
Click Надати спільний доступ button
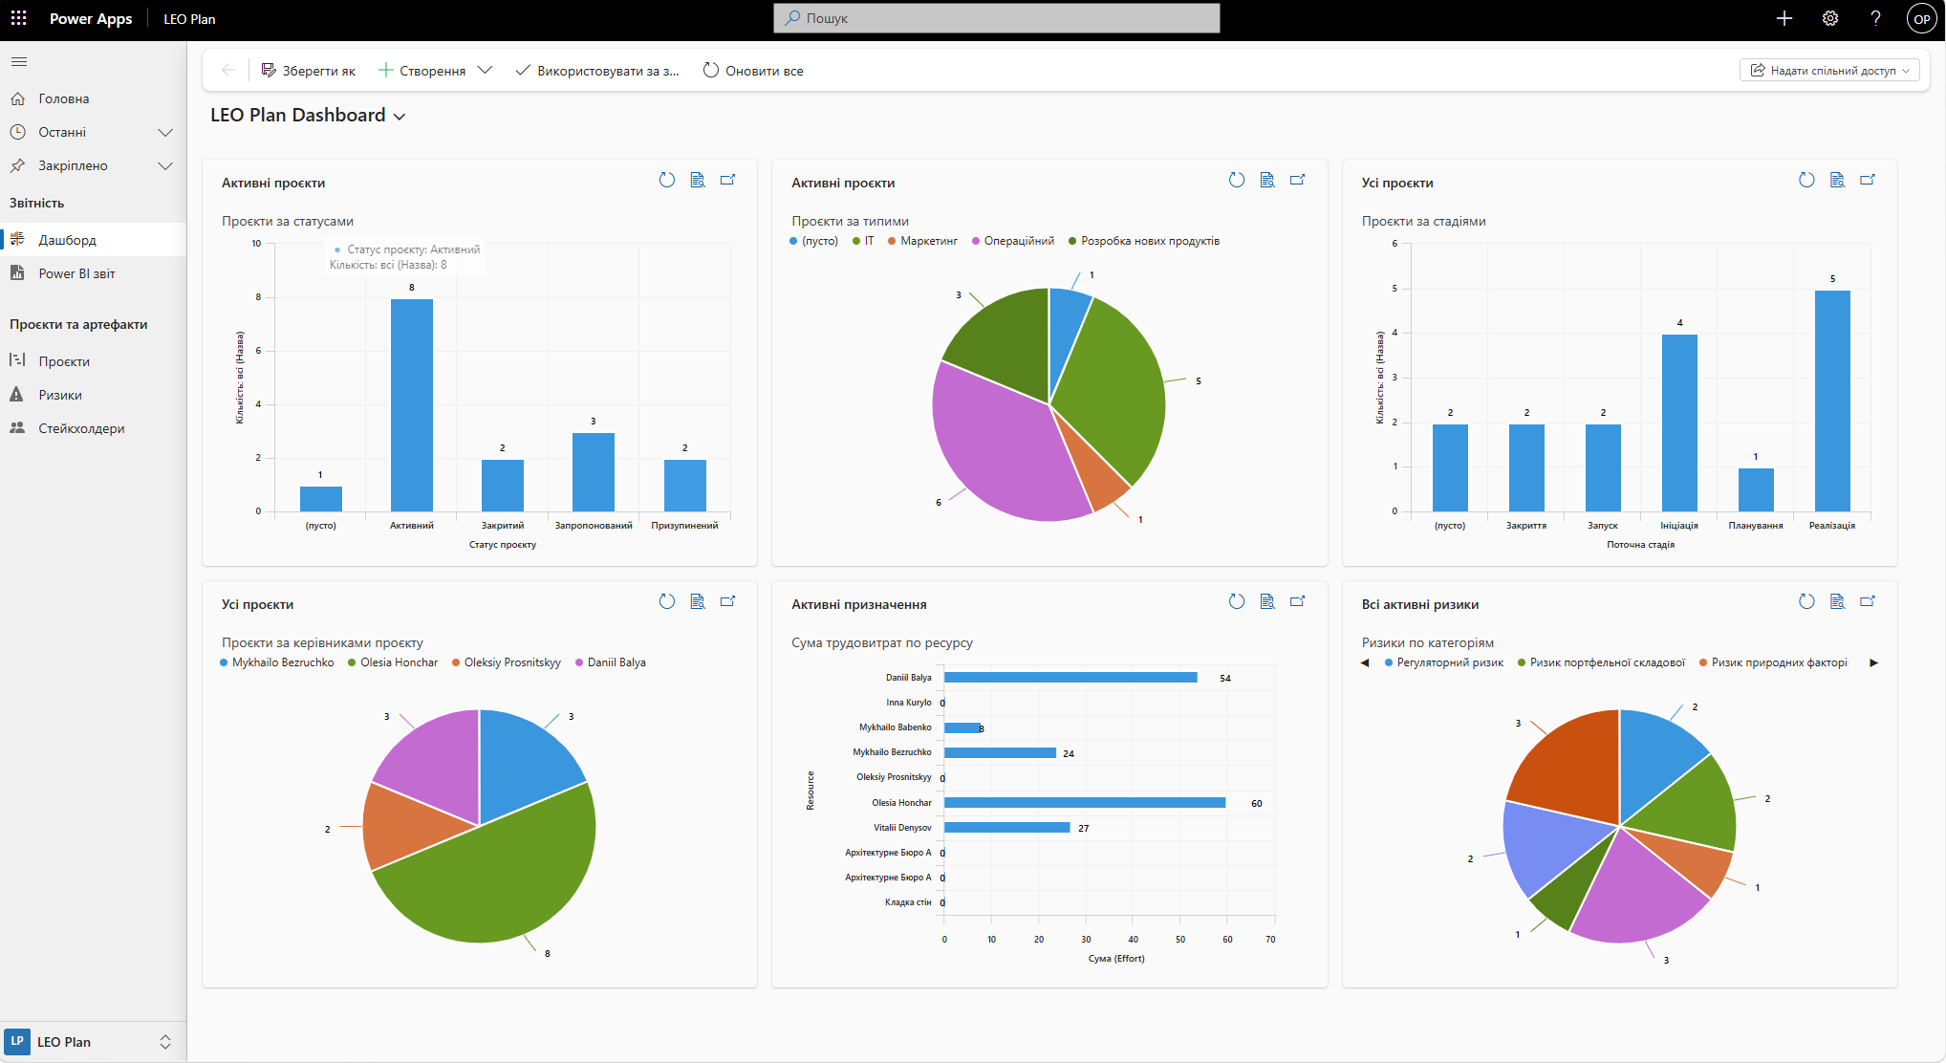1829,71
